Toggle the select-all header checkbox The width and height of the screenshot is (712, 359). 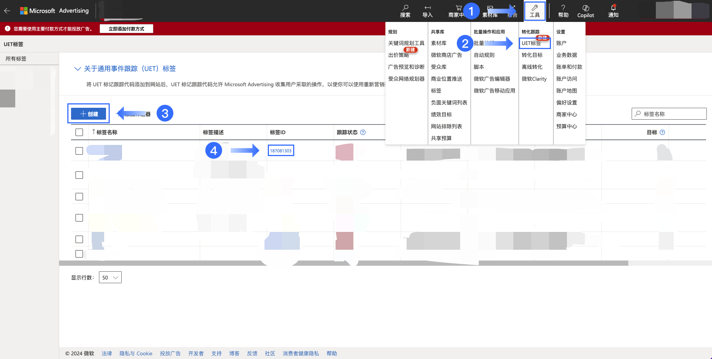coord(79,132)
